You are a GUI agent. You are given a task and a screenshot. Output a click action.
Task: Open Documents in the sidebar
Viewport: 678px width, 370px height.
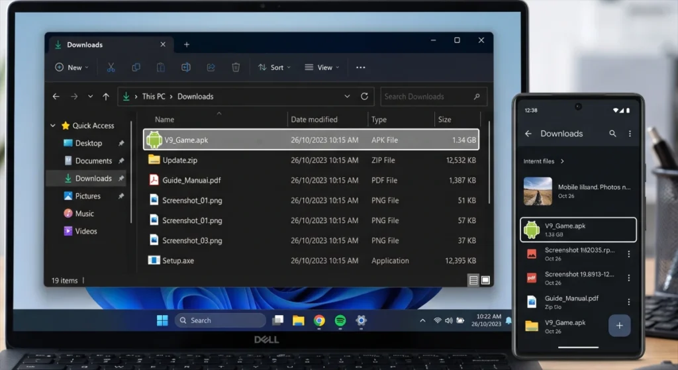pyautogui.click(x=93, y=161)
